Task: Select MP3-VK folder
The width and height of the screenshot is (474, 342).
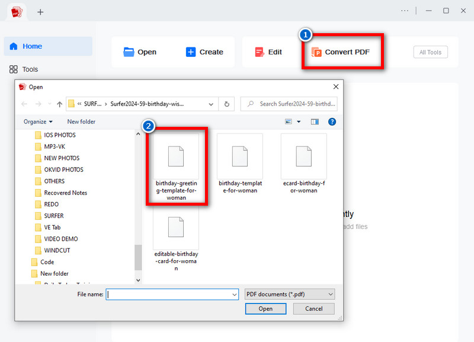Action: (x=50, y=146)
